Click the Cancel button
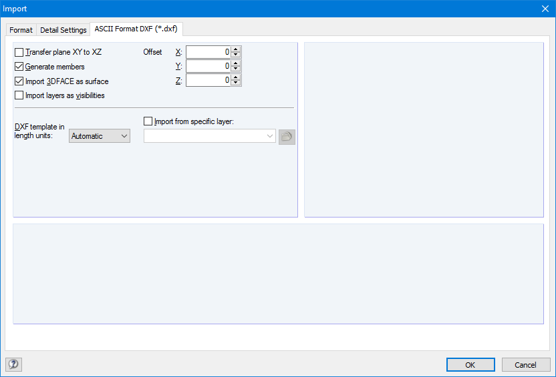This screenshot has width=556, height=377. coord(525,364)
